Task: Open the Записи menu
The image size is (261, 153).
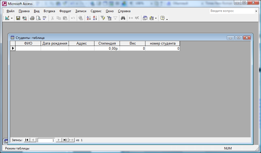Action: [x=81, y=11]
